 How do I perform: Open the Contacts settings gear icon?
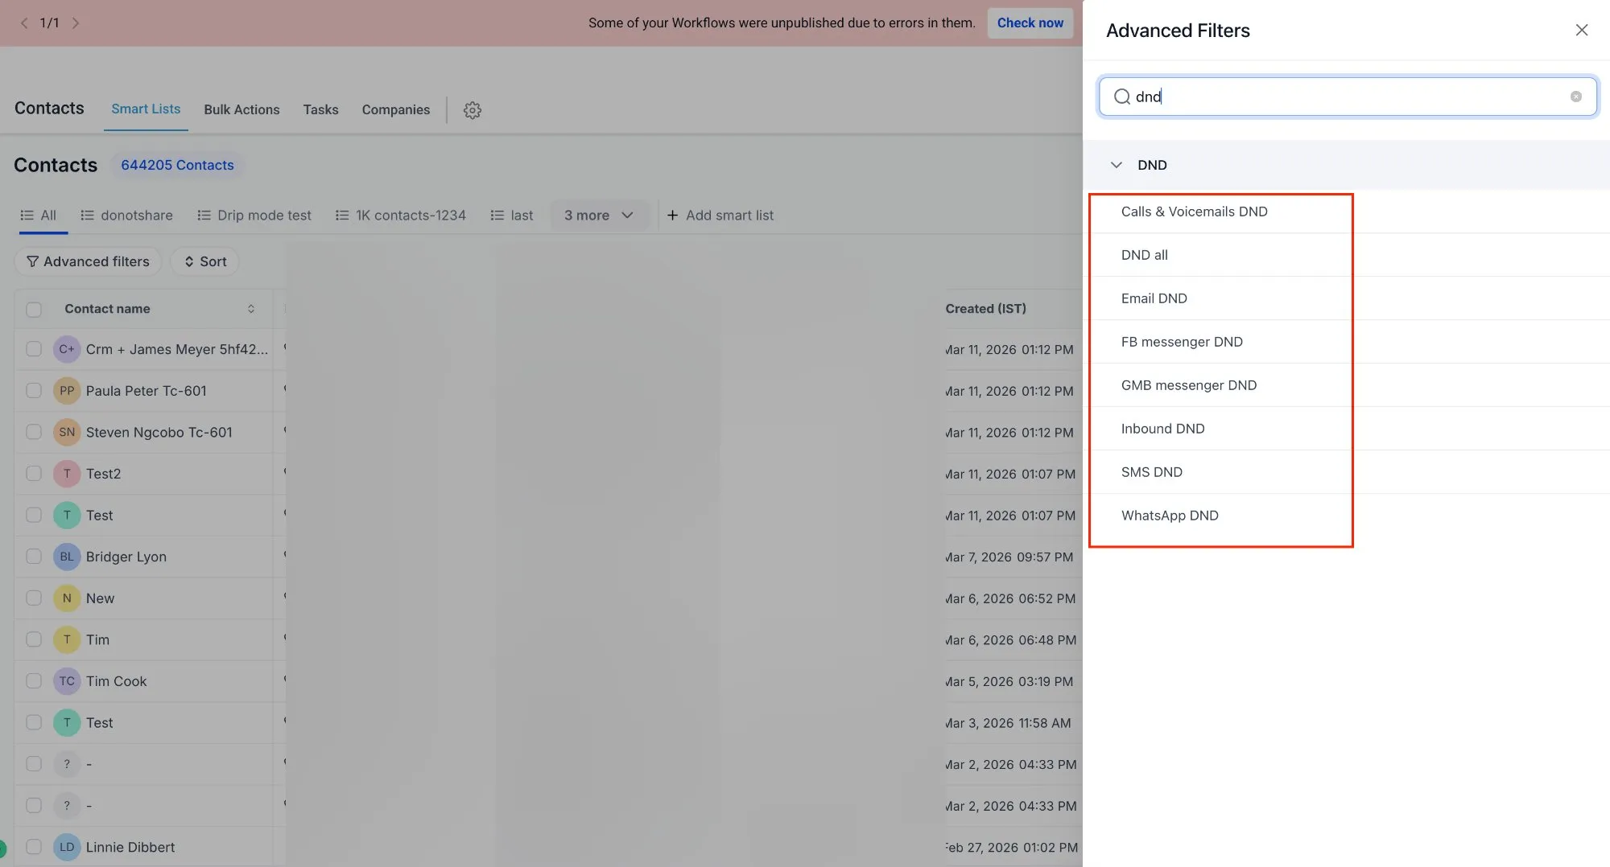pyautogui.click(x=472, y=110)
